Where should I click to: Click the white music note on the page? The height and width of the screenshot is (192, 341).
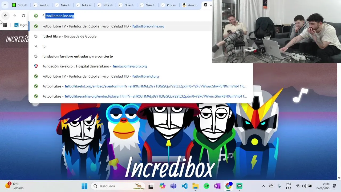coord(301,95)
